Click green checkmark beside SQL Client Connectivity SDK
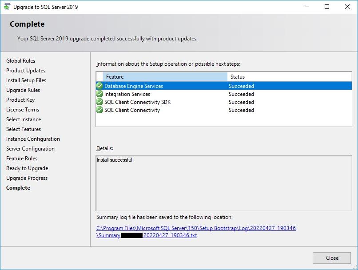 click(x=99, y=102)
